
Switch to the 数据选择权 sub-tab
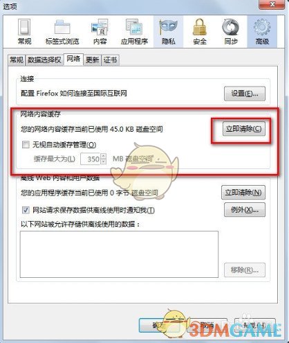click(x=44, y=60)
